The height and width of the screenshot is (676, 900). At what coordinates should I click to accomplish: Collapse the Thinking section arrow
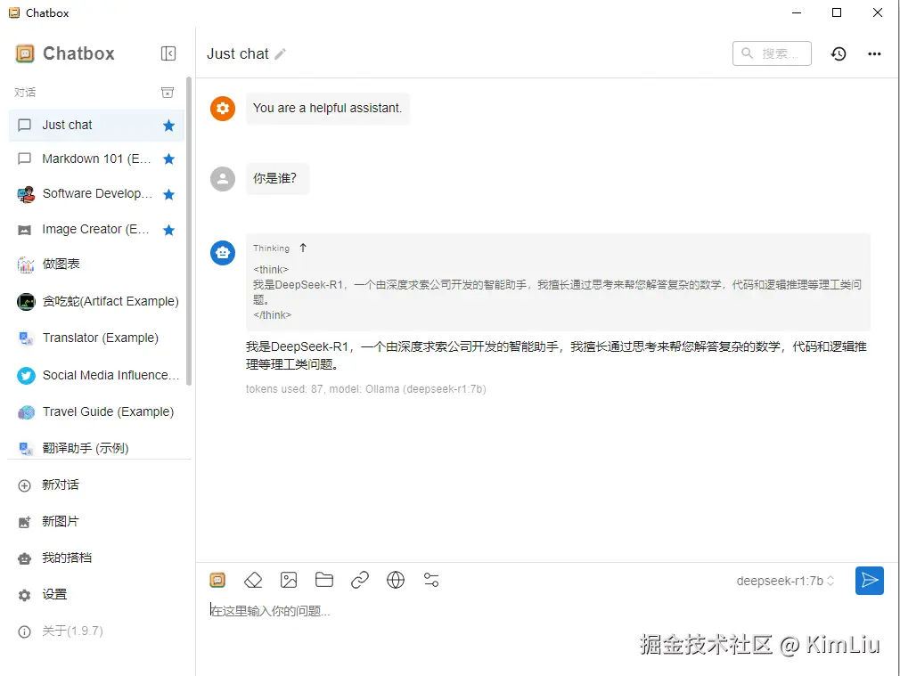(303, 248)
